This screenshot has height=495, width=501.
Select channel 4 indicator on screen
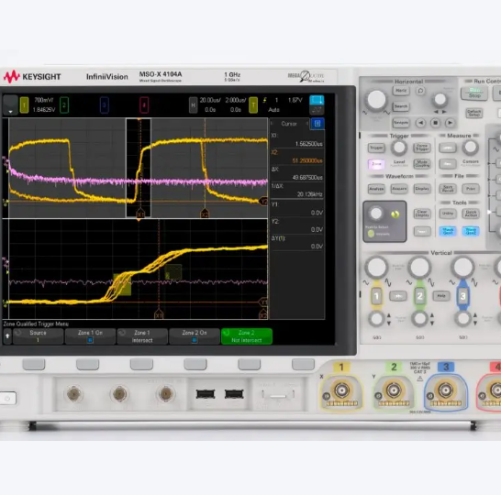(144, 105)
